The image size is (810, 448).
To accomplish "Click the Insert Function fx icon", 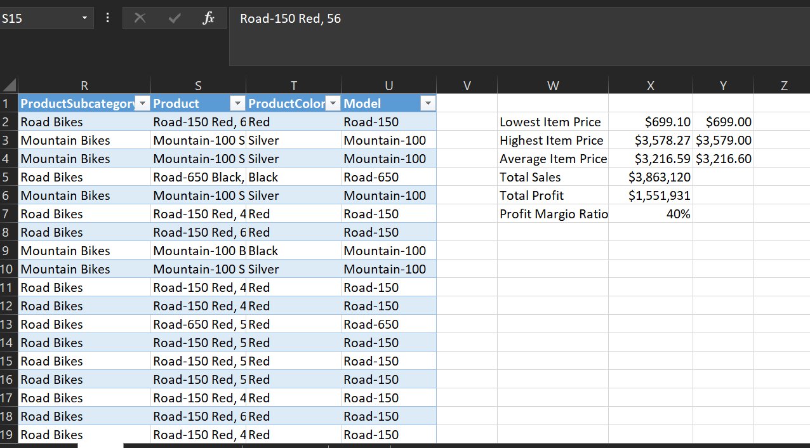I will pos(208,18).
